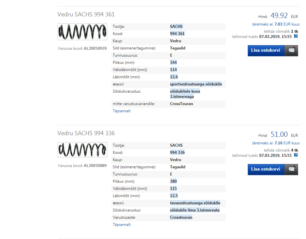Click part code AL20050889
Image resolution: width=306 pixels, height=239 pixels.
pos(95,166)
